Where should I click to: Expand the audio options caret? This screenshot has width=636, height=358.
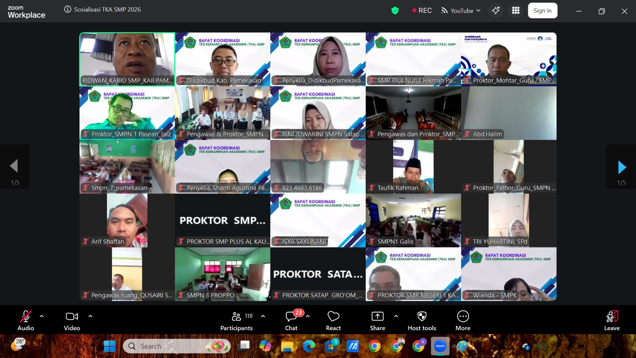coord(42,316)
